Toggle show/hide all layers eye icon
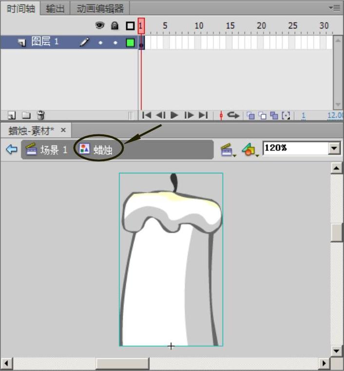 pyautogui.click(x=100, y=26)
